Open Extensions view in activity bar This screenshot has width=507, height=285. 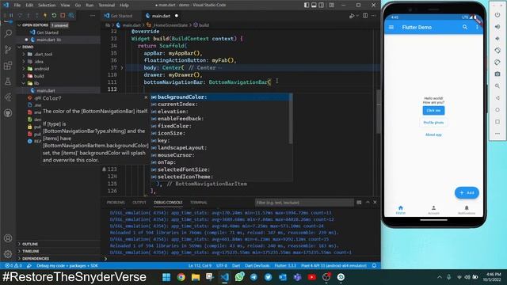(x=8, y=65)
